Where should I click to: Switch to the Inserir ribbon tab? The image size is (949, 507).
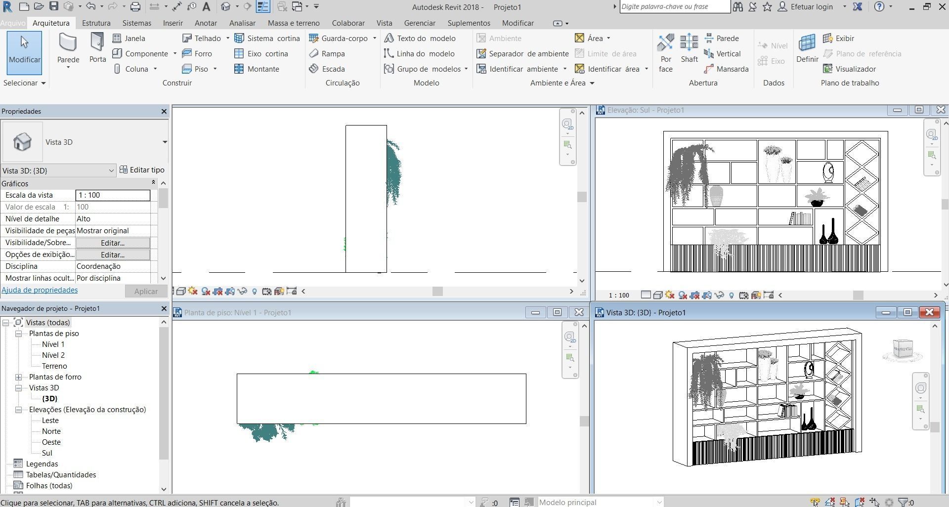[173, 23]
